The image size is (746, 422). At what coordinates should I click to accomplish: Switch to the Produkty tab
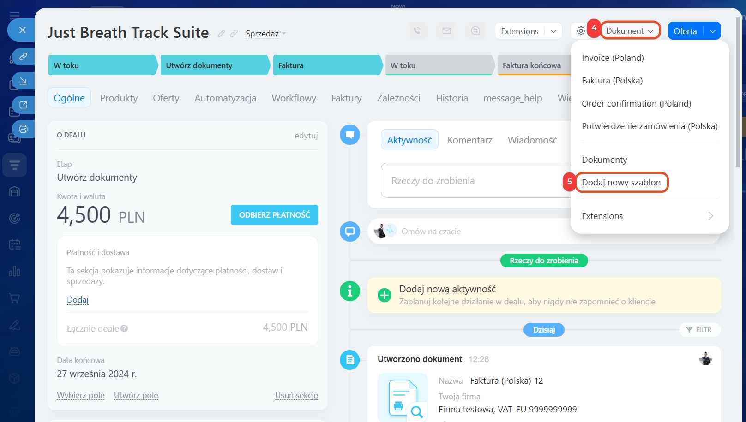(119, 98)
